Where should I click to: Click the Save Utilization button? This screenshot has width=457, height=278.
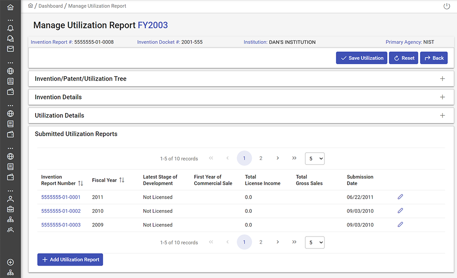361,58
